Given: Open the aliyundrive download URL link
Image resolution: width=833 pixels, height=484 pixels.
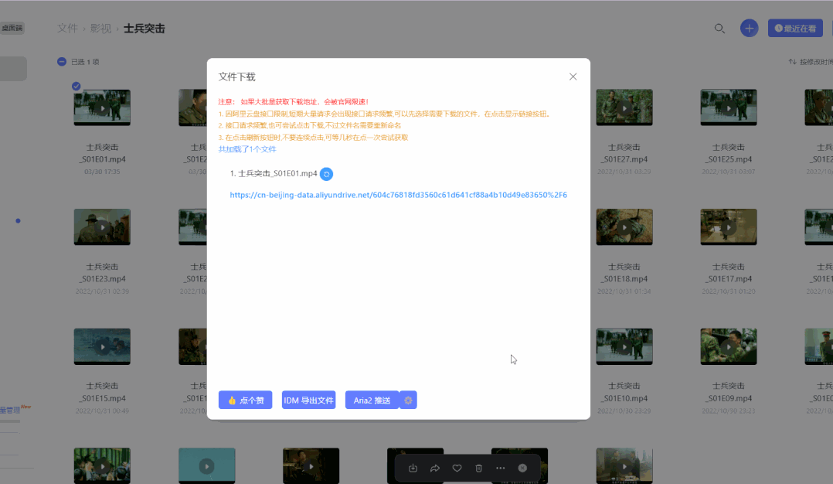Looking at the screenshot, I should (x=398, y=195).
